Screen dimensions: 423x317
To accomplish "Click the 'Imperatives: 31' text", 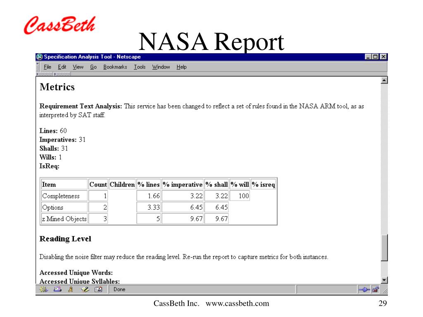I will click(62, 140).
